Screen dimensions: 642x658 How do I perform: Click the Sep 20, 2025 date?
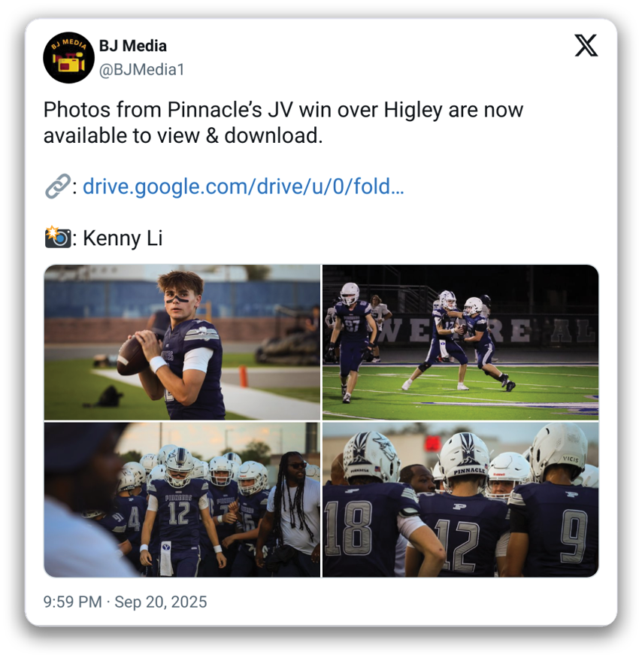click(161, 602)
